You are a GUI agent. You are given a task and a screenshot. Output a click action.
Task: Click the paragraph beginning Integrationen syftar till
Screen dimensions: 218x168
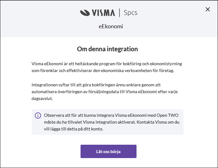click(104, 92)
